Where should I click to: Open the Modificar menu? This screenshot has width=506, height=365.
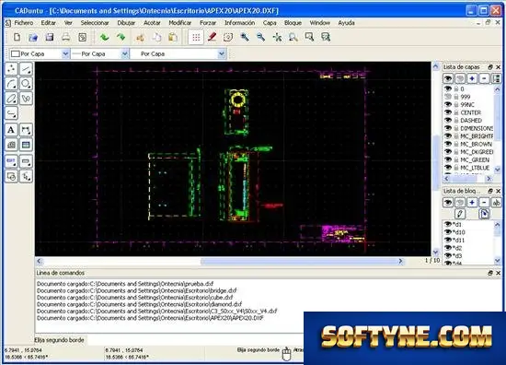(180, 23)
